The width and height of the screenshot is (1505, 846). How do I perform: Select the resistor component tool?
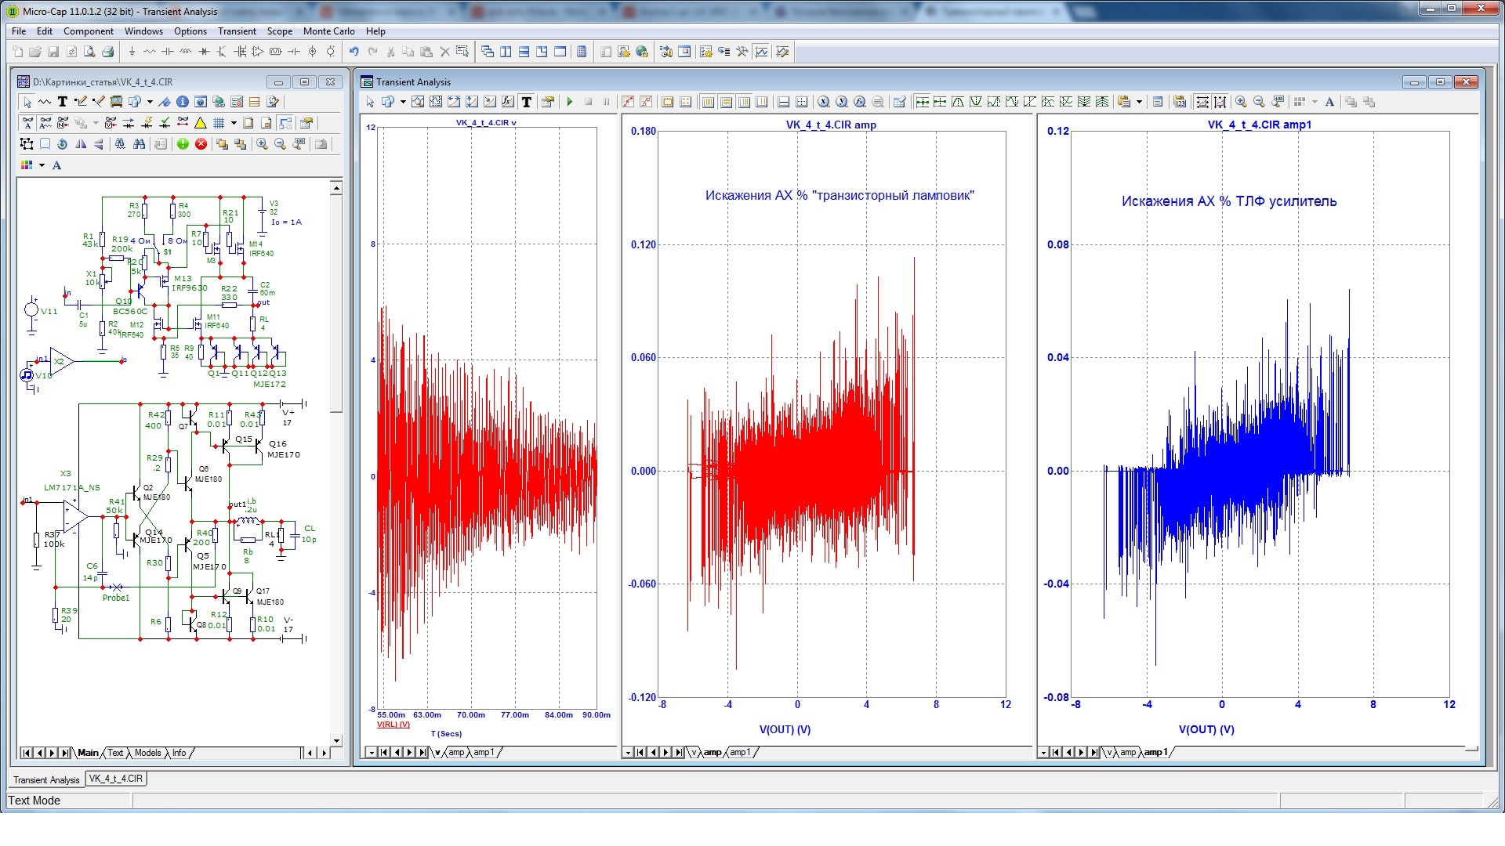(x=150, y=52)
